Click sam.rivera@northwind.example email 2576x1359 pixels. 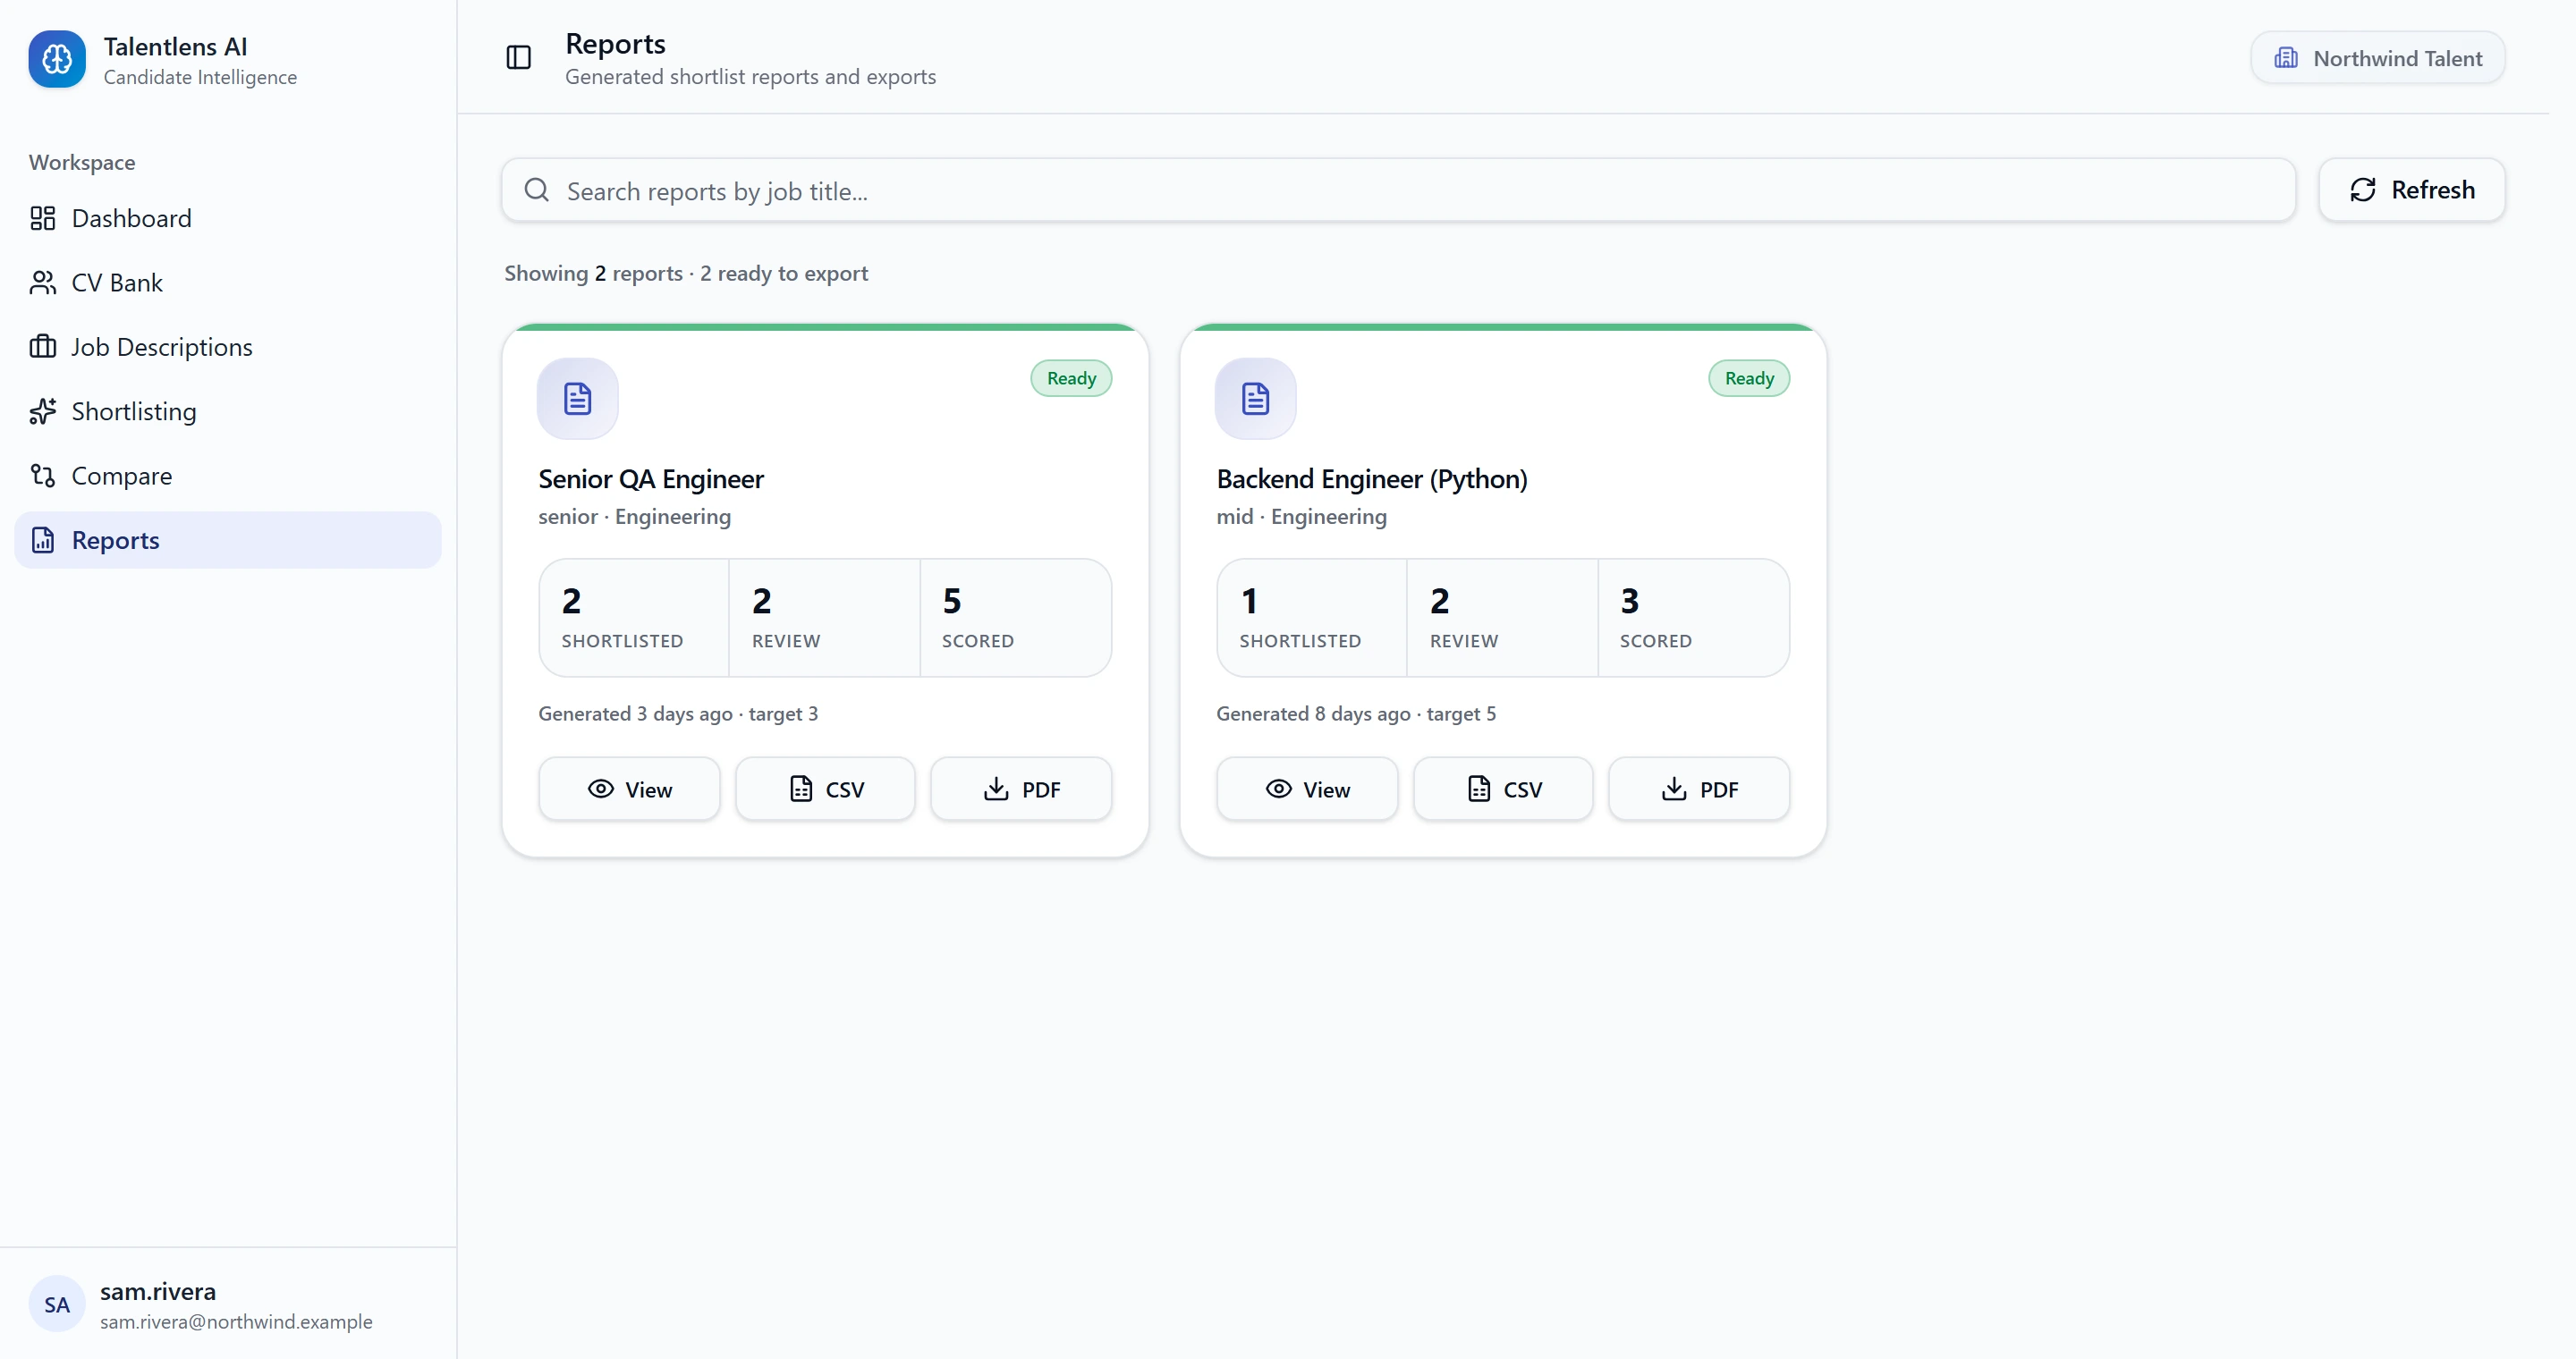(236, 1322)
